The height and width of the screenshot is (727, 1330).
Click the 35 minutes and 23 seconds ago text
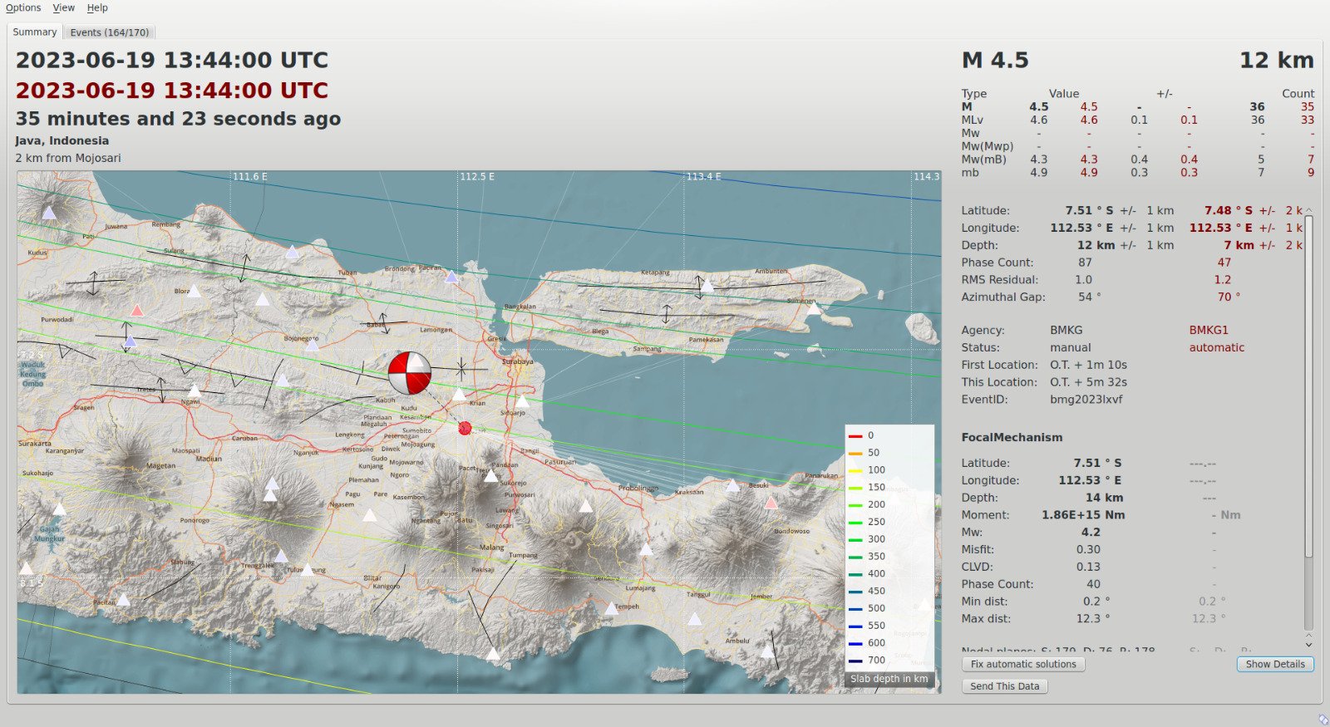[x=178, y=119]
